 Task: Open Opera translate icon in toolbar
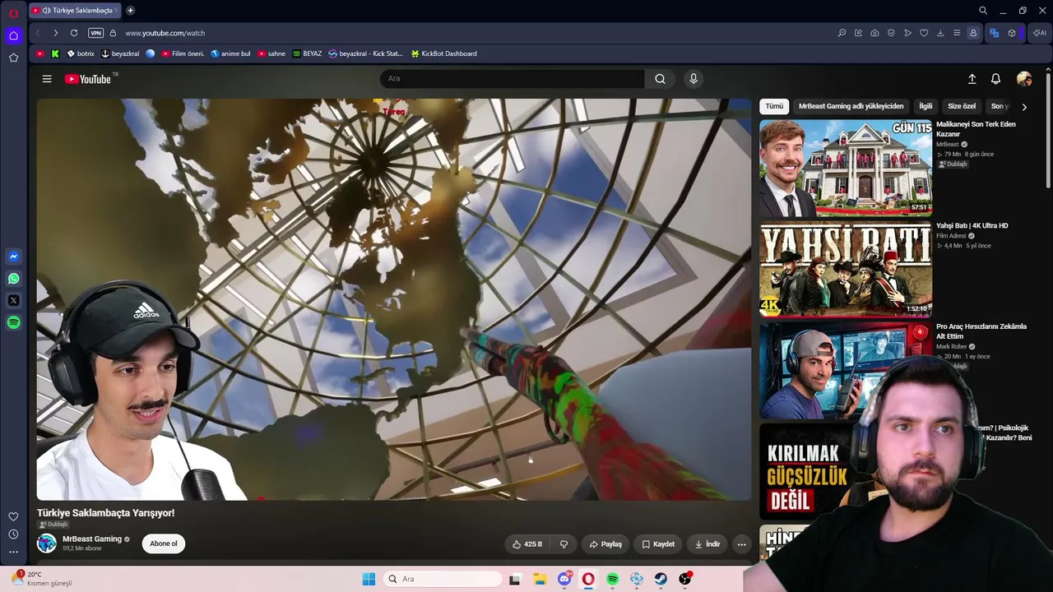click(995, 33)
